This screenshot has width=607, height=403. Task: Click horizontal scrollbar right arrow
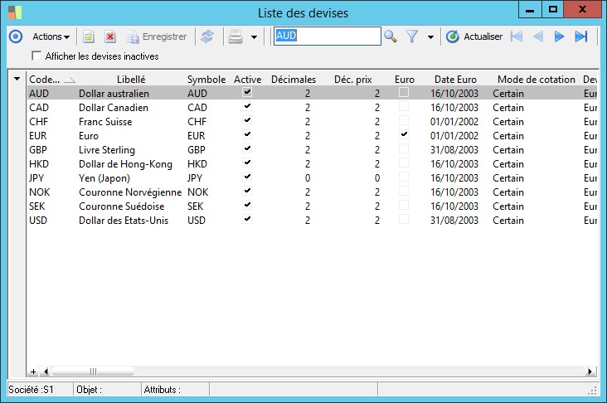pos(590,371)
